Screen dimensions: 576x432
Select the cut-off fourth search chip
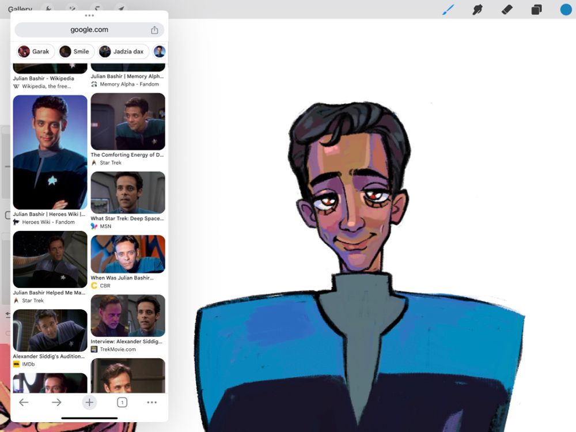click(160, 51)
